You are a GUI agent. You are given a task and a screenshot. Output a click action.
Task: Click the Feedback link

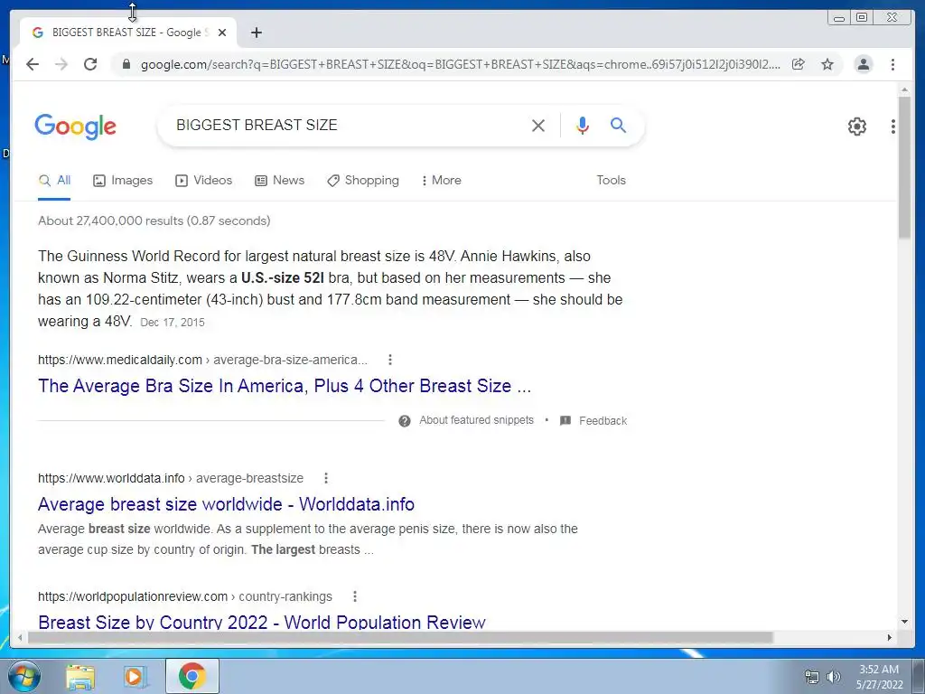click(x=603, y=421)
